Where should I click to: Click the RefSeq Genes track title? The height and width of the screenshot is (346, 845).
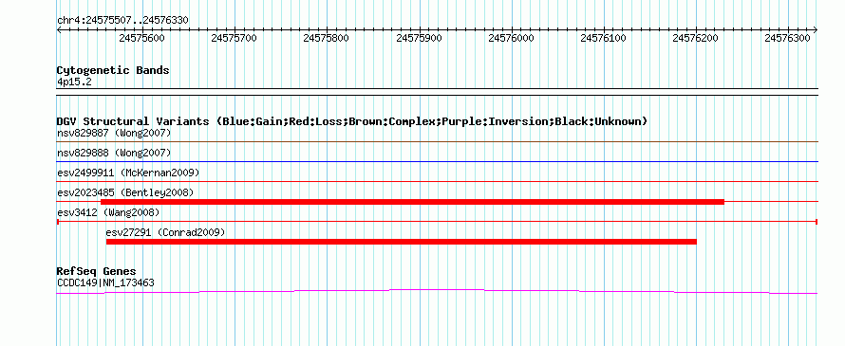pyautogui.click(x=97, y=271)
